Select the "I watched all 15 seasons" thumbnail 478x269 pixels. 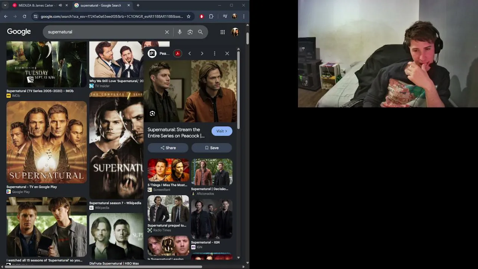[x=47, y=227]
